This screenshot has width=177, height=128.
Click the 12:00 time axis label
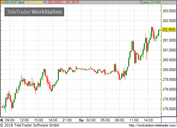24,120
